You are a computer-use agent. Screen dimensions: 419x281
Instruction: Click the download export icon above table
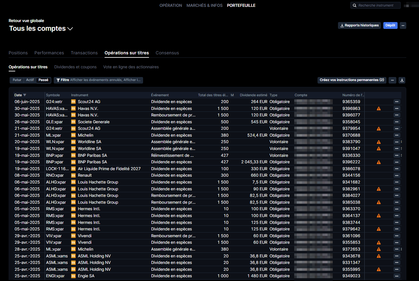tap(402, 80)
